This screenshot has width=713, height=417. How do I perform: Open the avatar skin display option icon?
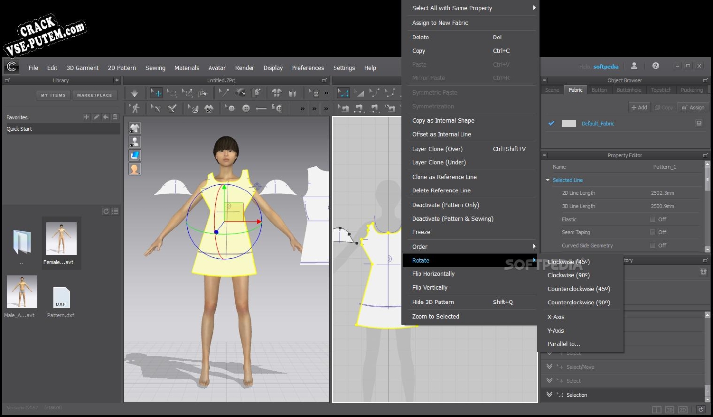tap(135, 169)
